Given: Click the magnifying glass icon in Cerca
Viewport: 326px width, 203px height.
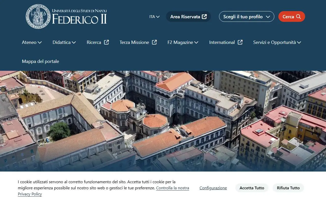Looking at the screenshot, I should (x=298, y=16).
